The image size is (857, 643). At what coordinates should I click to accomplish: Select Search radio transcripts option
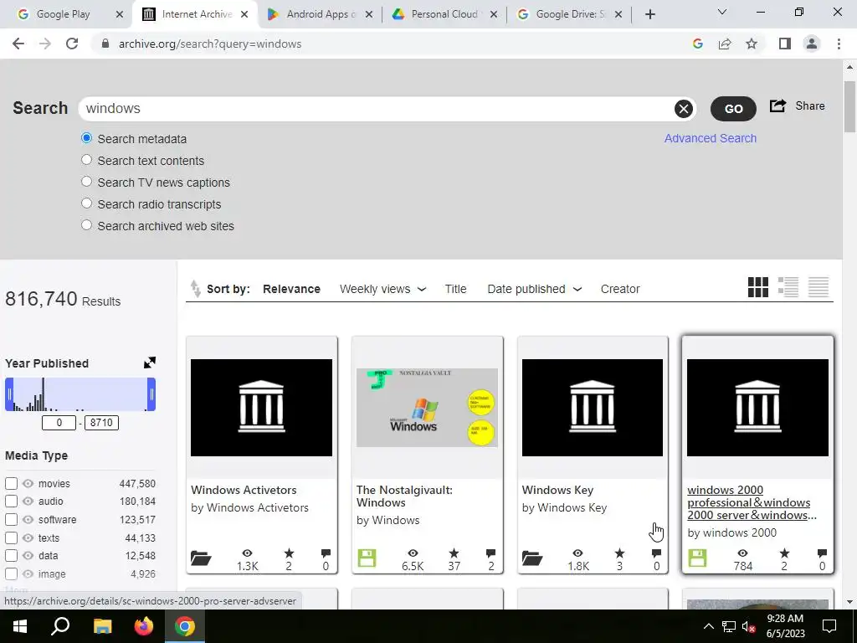tap(86, 203)
